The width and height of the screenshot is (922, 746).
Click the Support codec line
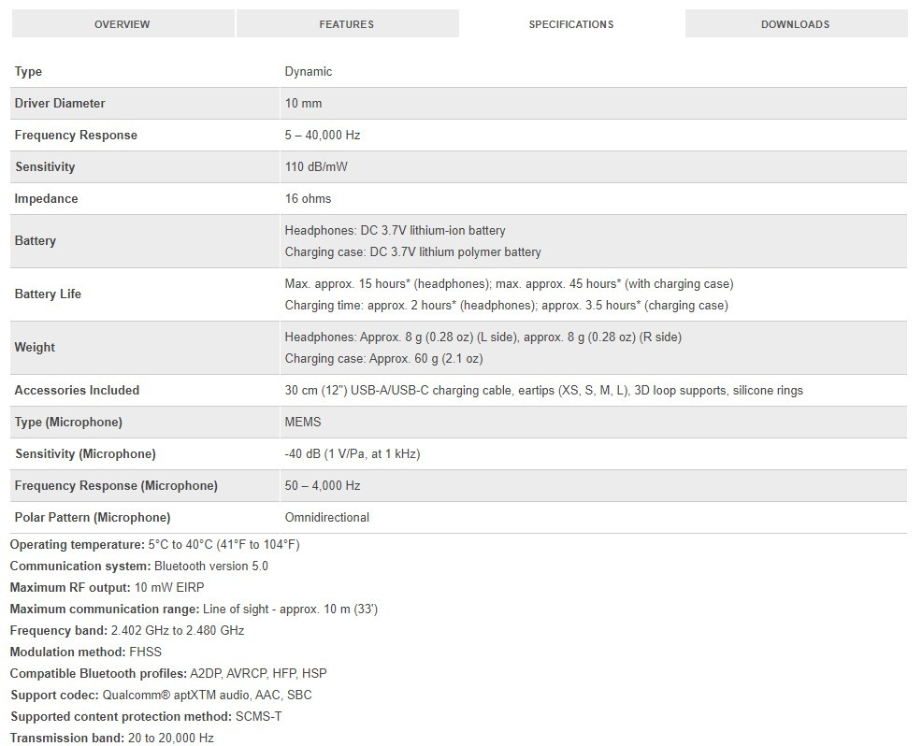point(161,695)
